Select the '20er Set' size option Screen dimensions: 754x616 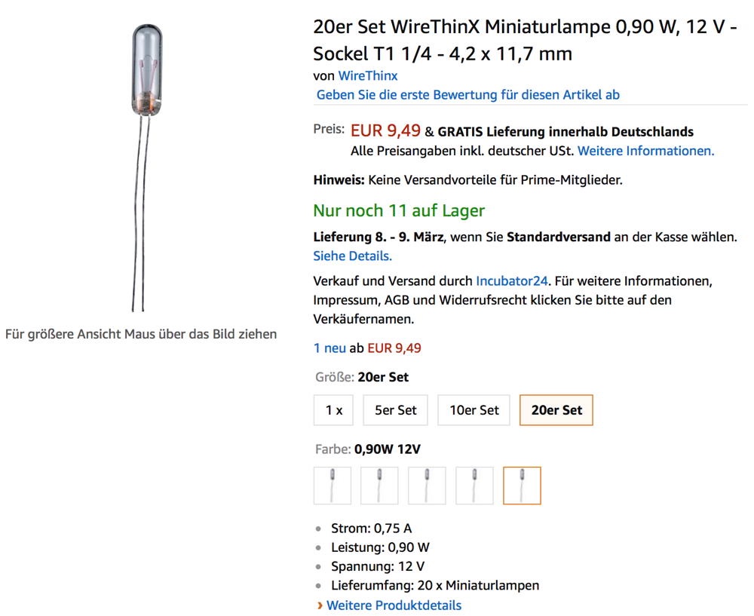pos(556,410)
